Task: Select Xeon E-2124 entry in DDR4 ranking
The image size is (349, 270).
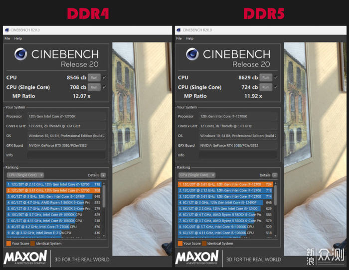Action: (x=54, y=233)
